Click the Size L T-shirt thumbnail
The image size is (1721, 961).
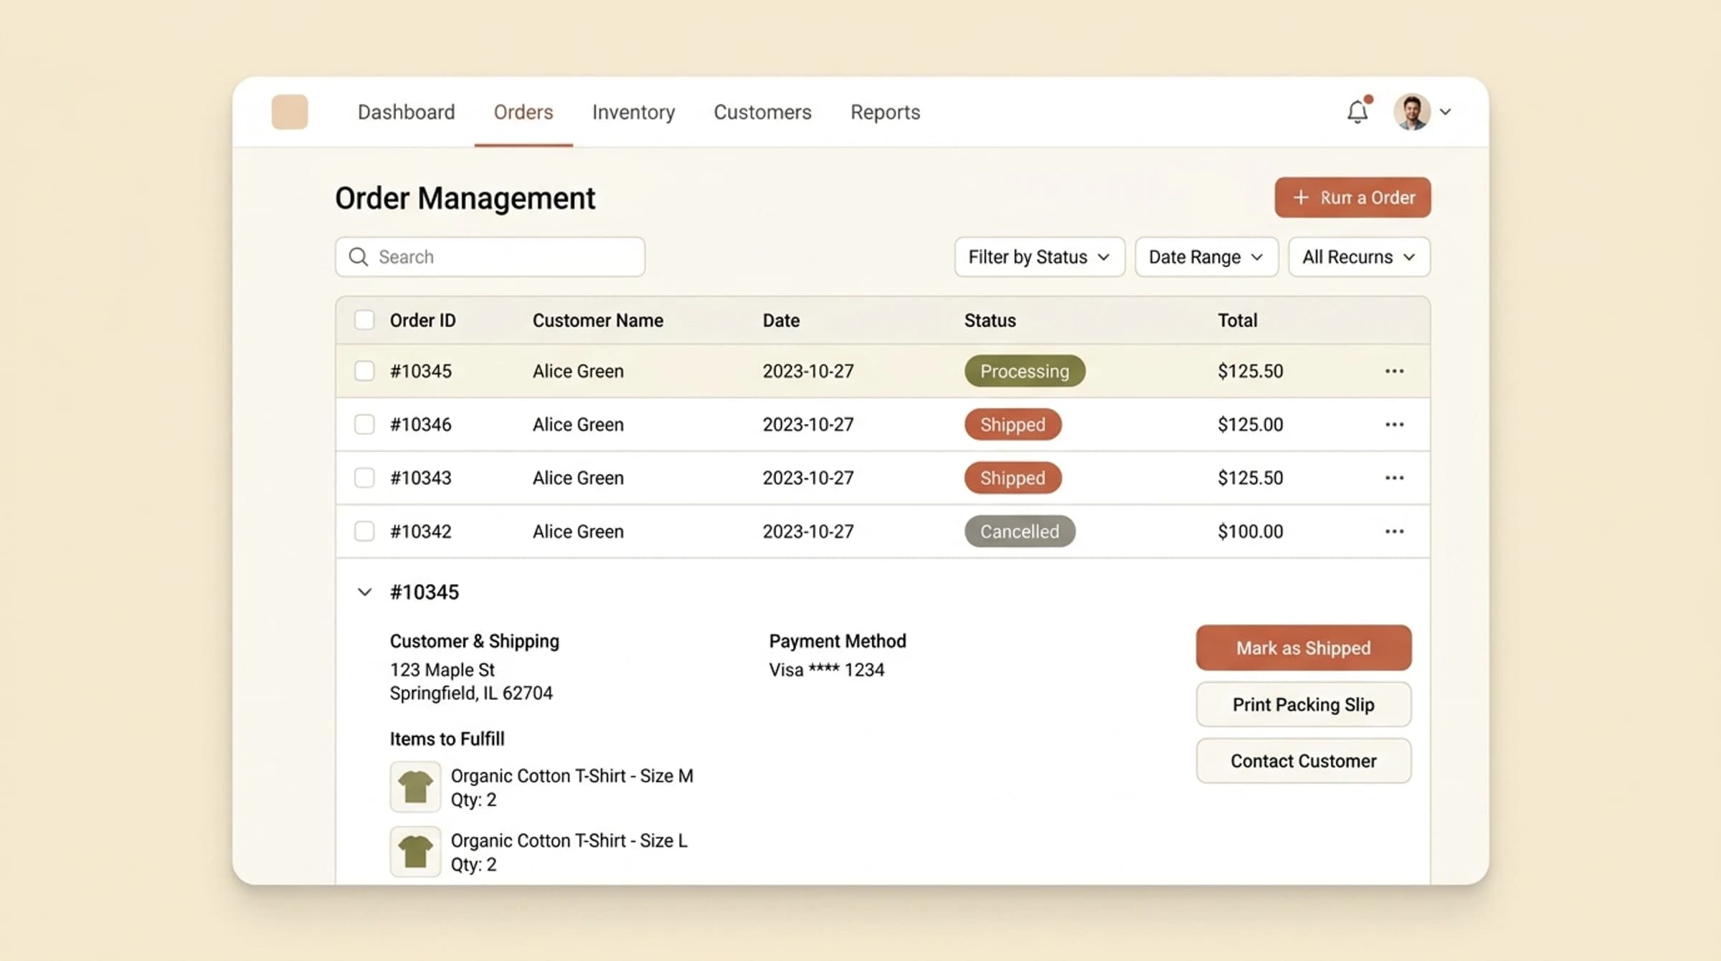pyautogui.click(x=415, y=851)
